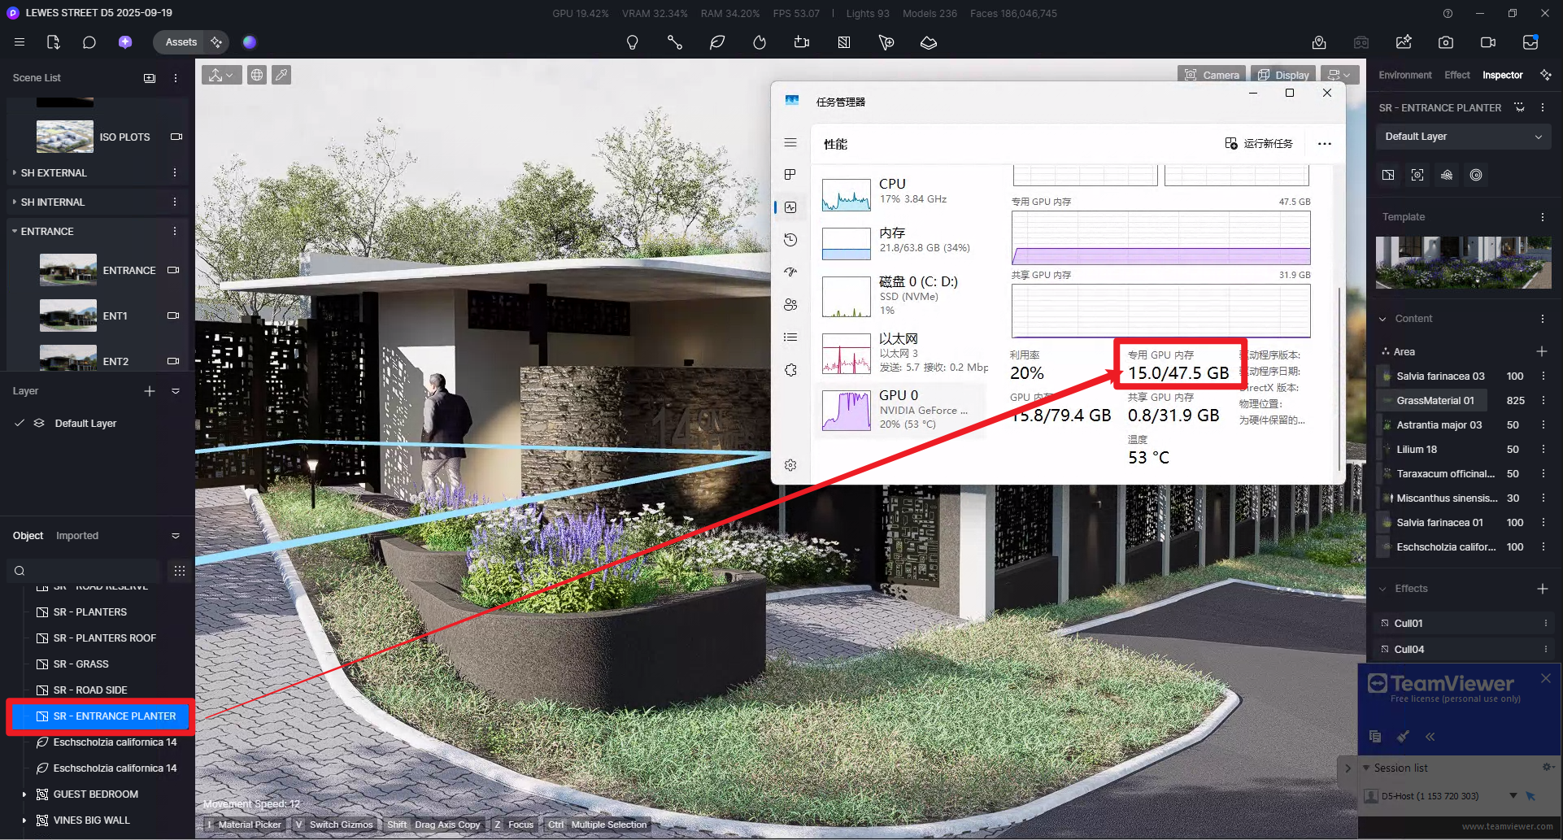Viewport: 1563px width, 840px height.
Task: Click the object search input field
Action: (x=85, y=571)
